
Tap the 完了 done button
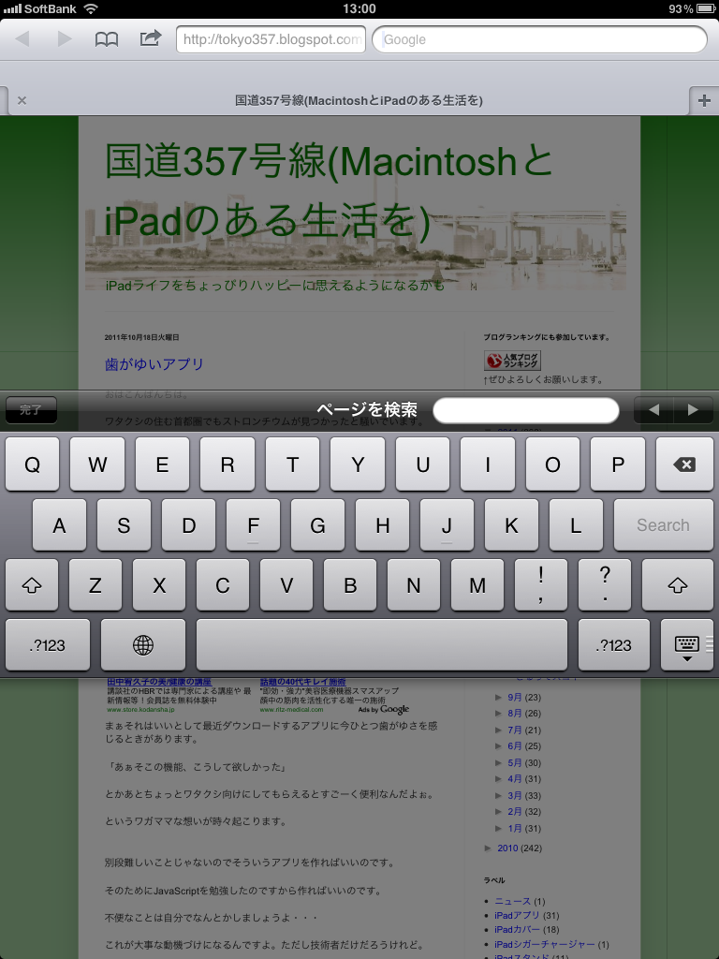[31, 410]
